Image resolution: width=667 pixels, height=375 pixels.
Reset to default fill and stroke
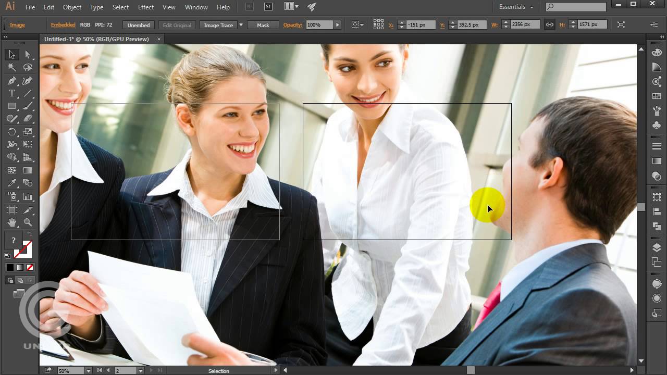tap(7, 255)
